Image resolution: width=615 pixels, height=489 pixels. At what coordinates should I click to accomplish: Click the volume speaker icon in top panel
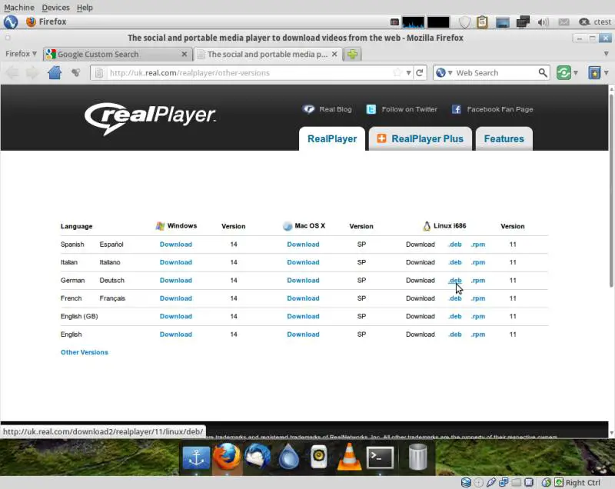tap(544, 22)
